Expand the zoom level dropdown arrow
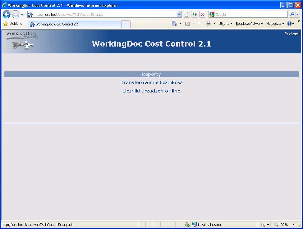The image size is (303, 229). point(294,225)
